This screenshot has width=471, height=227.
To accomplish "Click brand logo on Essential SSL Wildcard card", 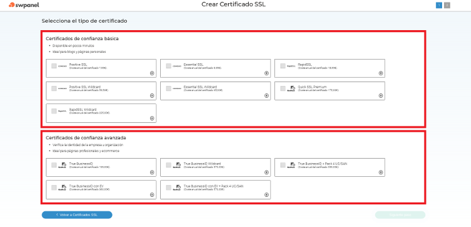I will click(x=177, y=88).
